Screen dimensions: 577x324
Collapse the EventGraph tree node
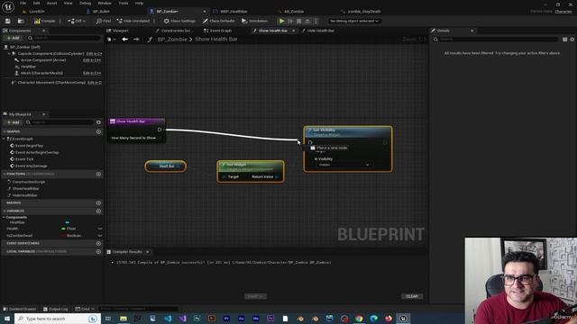(x=4, y=139)
